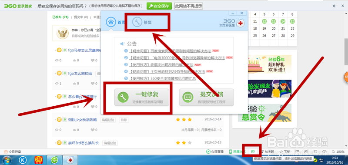The image size is (348, 165).
Task: Open the Taobao 淘 taskbar icon
Action: (39, 160)
